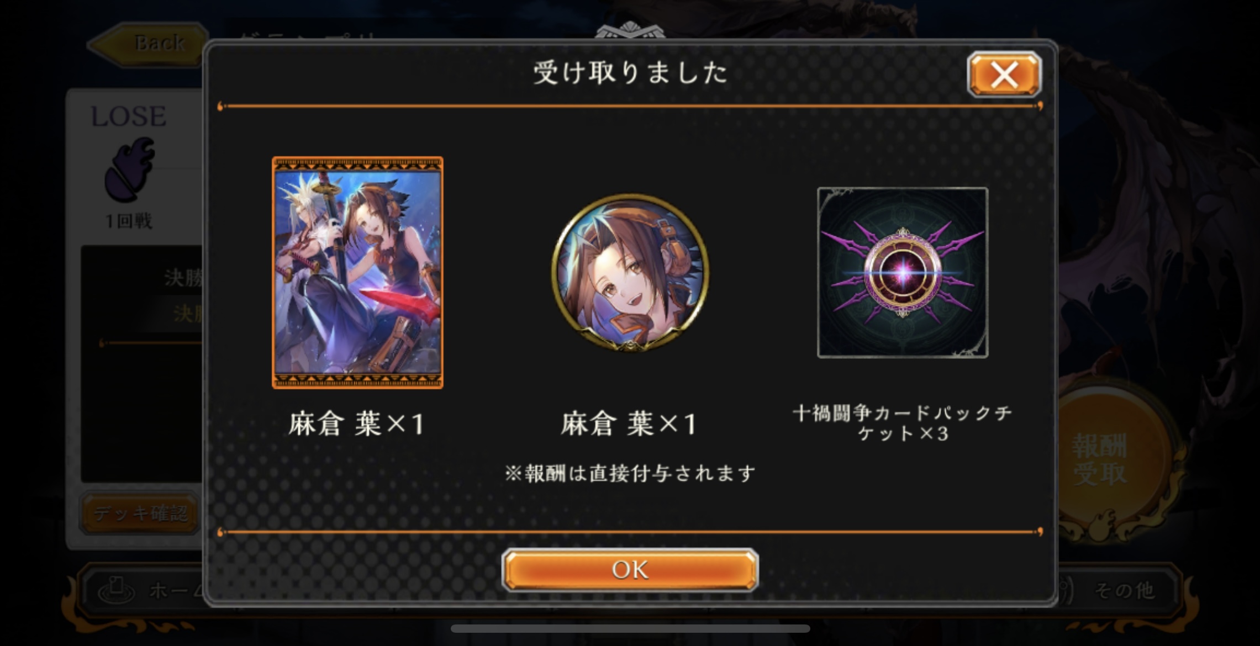Open deck check via デッキ確認 button

point(141,513)
